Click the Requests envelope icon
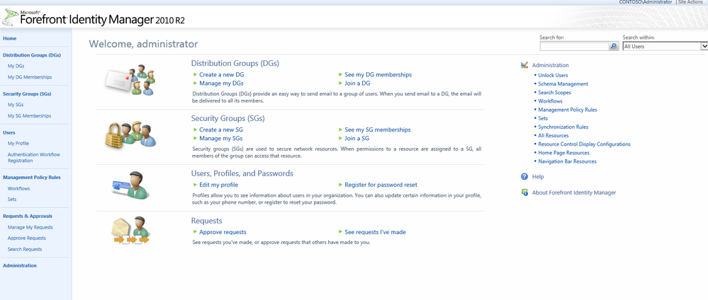The height and width of the screenshot is (300, 708). click(x=130, y=231)
